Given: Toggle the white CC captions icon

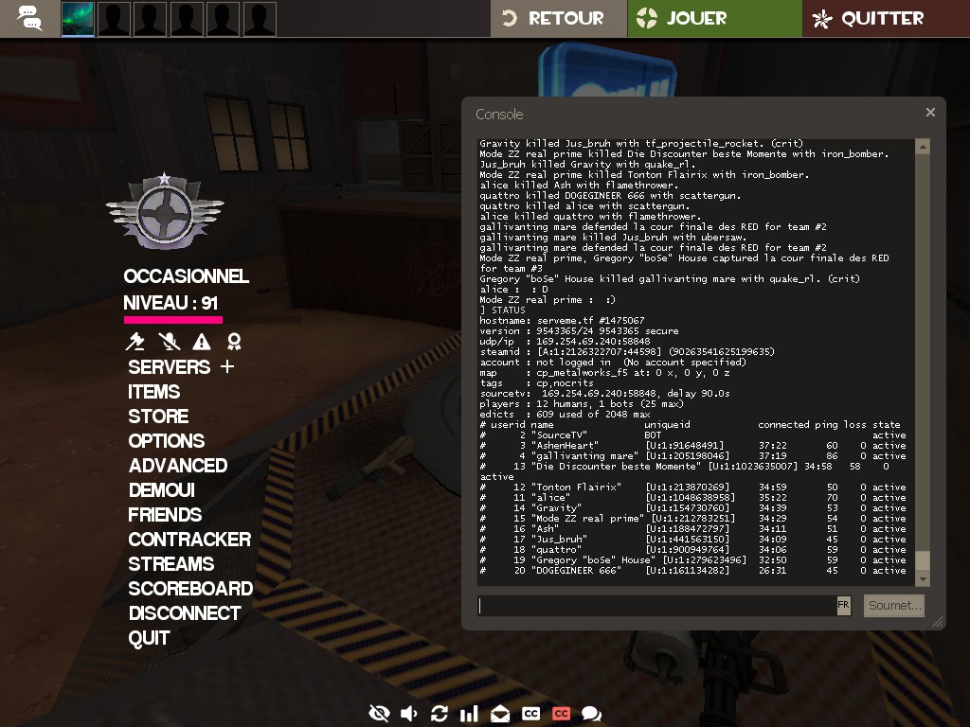Looking at the screenshot, I should pos(530,713).
